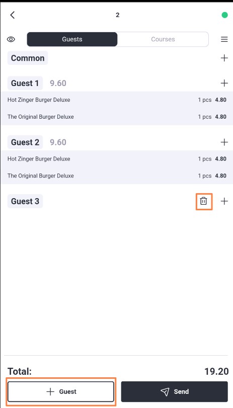233x408 pixels.
Task: Open the hamburger menu icon
Action: 224,39
